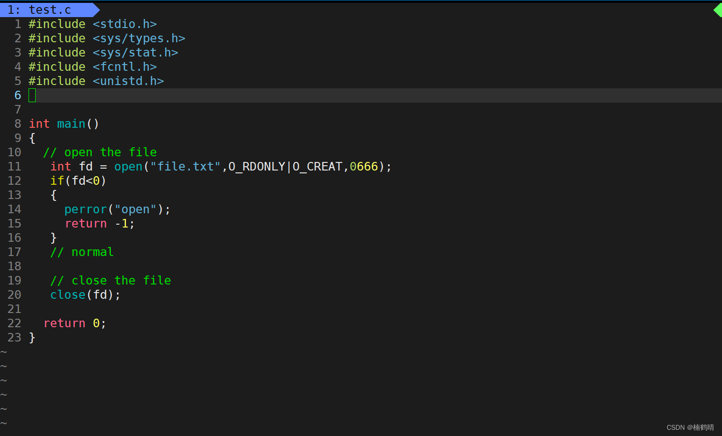Click line number 18

pyautogui.click(x=14, y=266)
